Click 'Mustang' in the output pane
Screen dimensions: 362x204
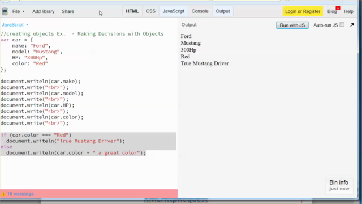(x=191, y=43)
